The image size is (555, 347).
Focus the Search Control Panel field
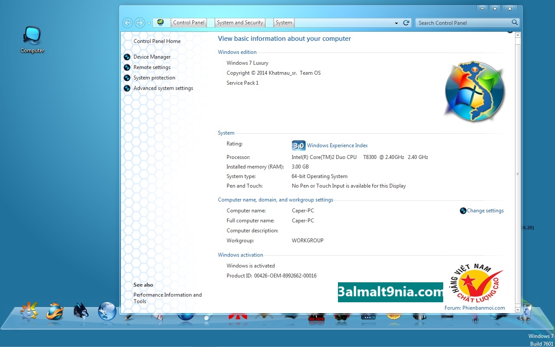tap(464, 23)
